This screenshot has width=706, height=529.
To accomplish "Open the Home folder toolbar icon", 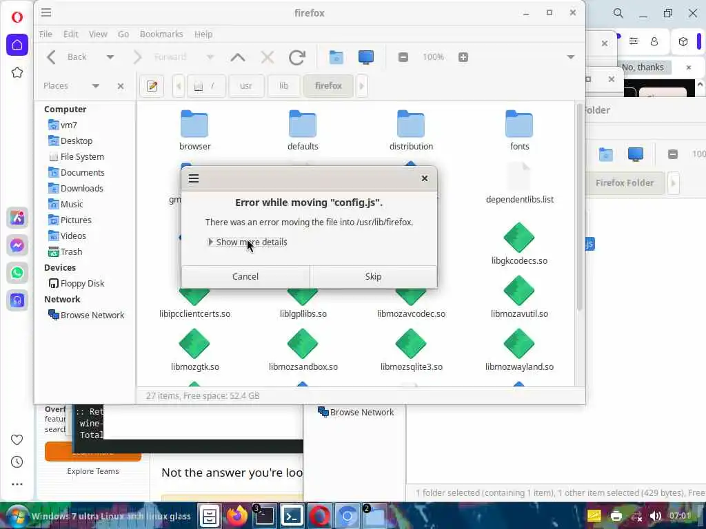I will tap(336, 57).
